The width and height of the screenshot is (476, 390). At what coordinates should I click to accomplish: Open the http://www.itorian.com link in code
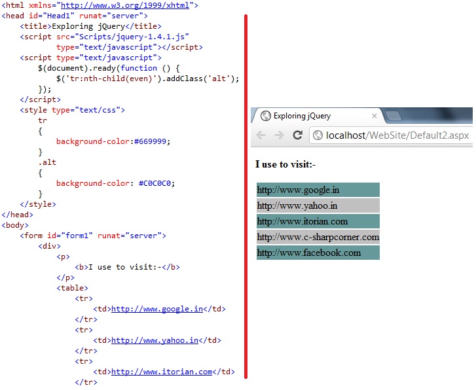(x=162, y=372)
